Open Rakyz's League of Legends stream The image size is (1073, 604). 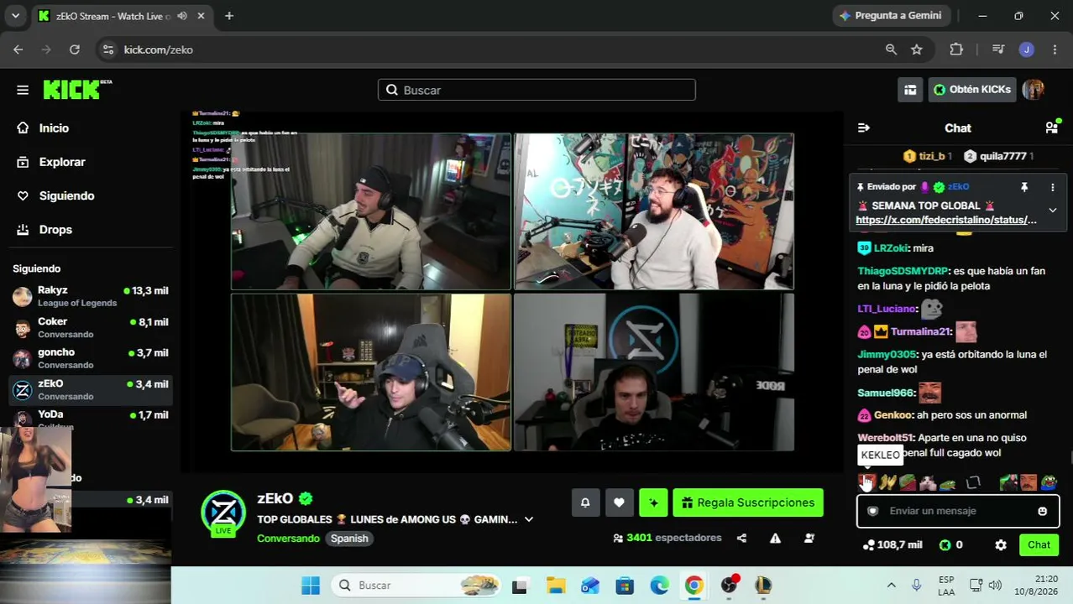[91, 296]
